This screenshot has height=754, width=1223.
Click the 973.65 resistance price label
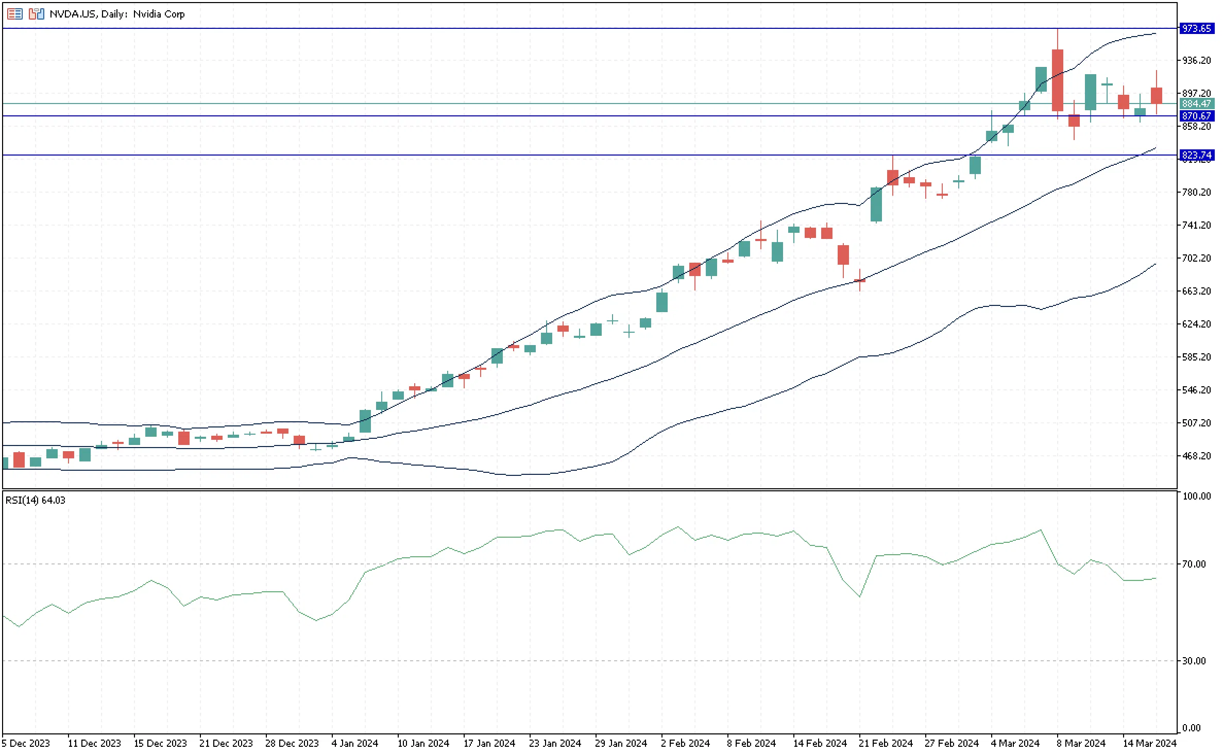click(x=1196, y=29)
